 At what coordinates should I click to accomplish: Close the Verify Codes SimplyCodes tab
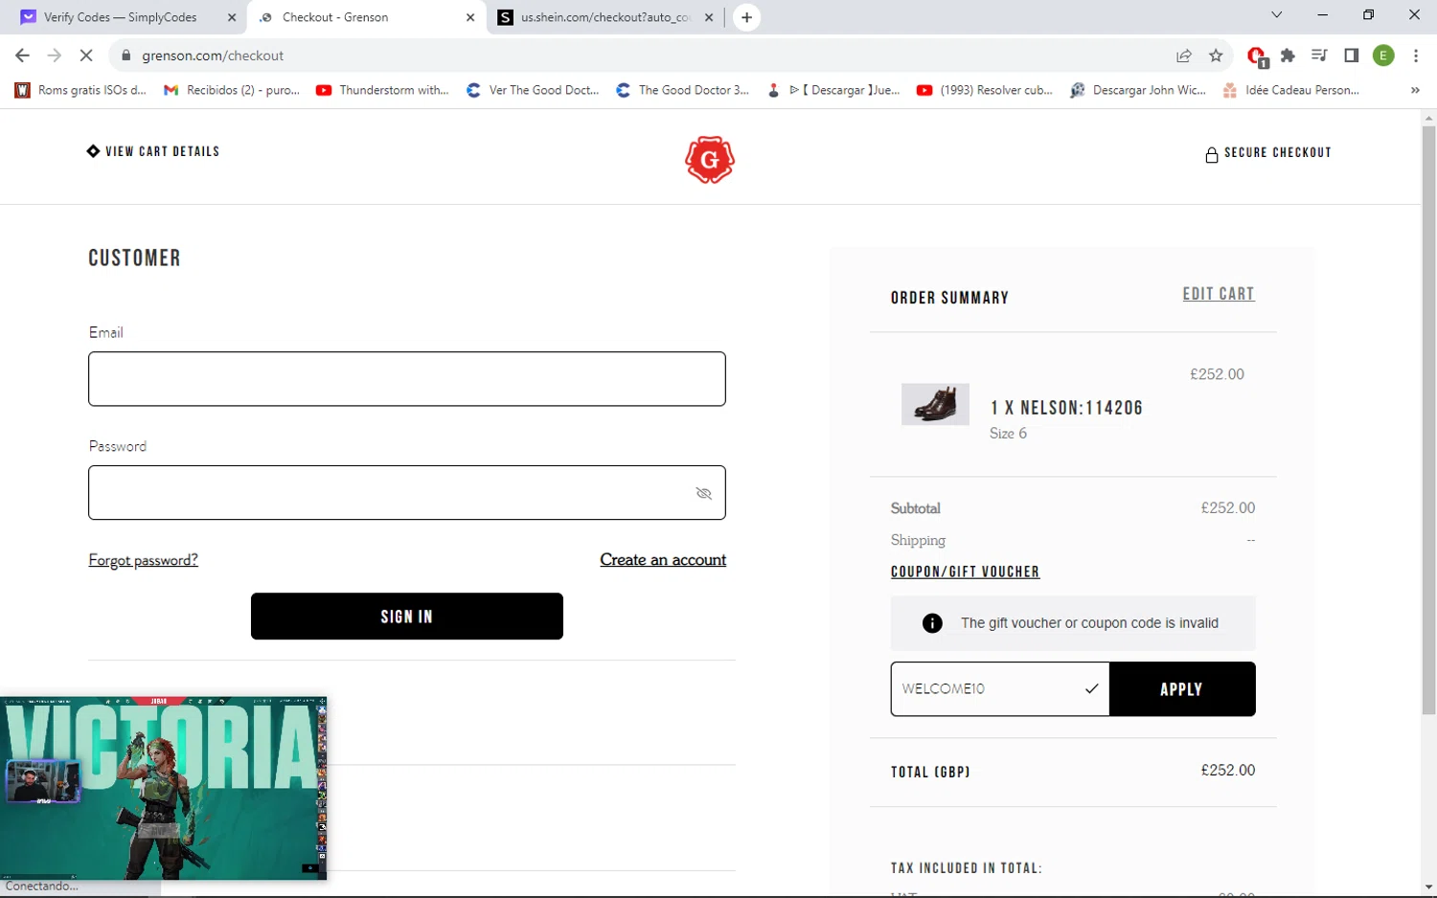coord(232,17)
